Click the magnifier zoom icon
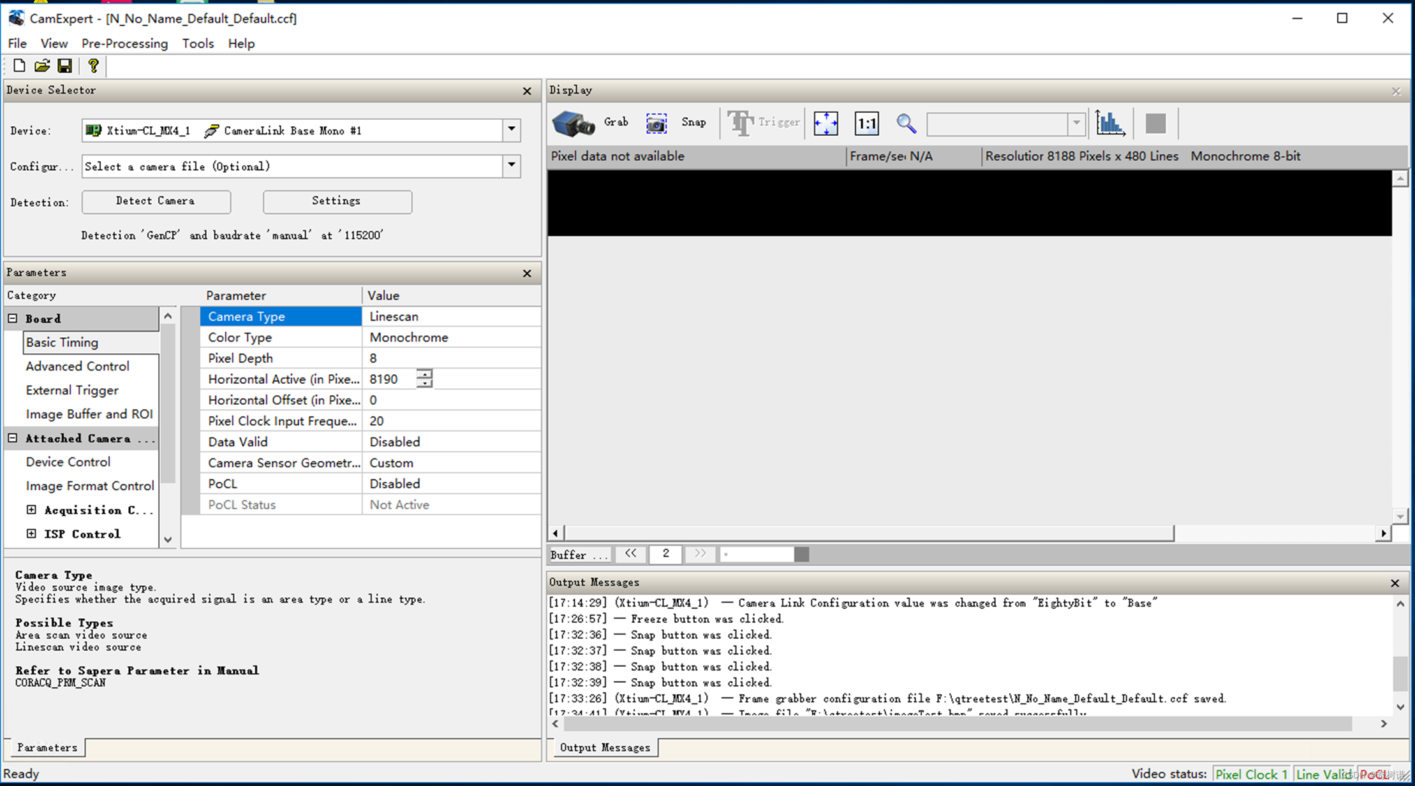This screenshot has height=786, width=1415. pos(906,123)
